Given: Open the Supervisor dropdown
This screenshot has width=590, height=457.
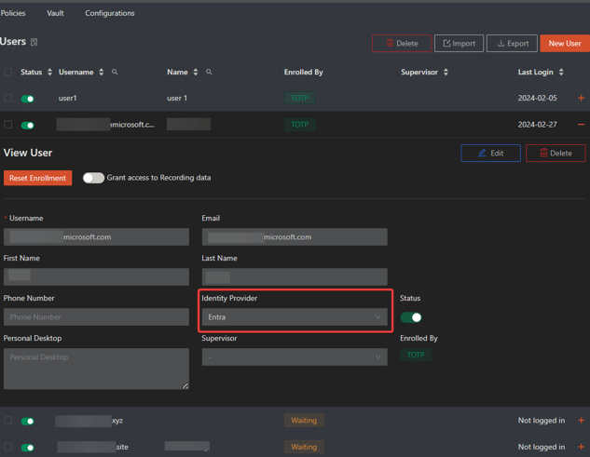Looking at the screenshot, I should (295, 357).
